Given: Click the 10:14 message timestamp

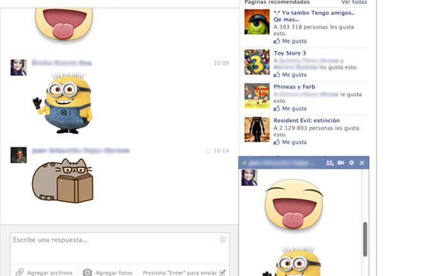Looking at the screenshot, I should (221, 151).
